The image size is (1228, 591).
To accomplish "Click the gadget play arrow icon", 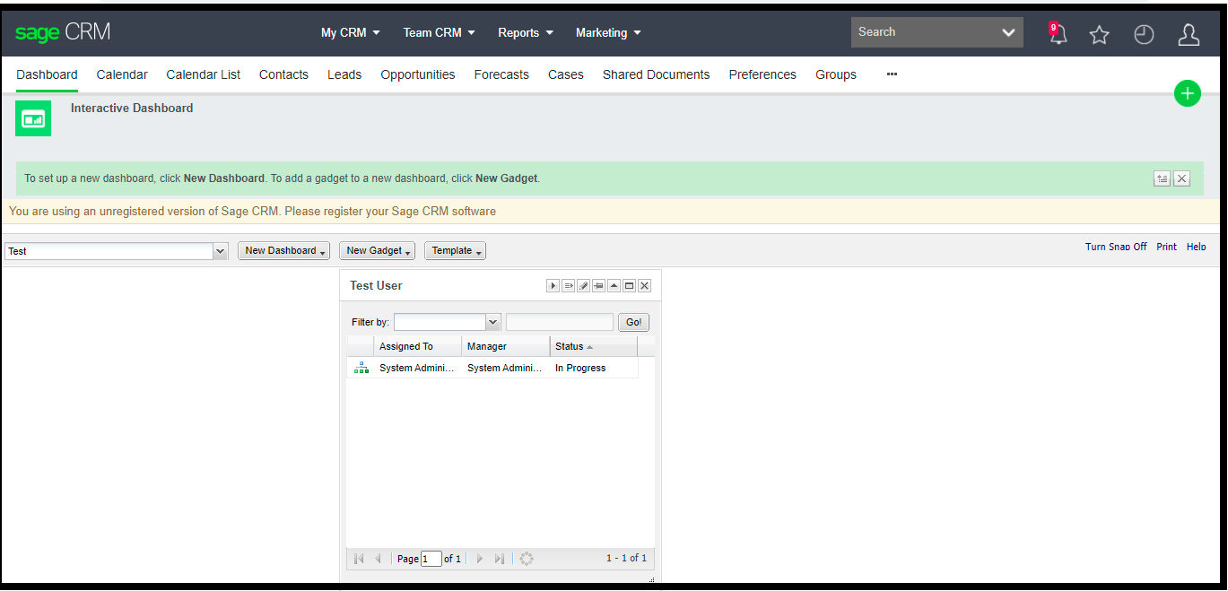I will click(553, 285).
